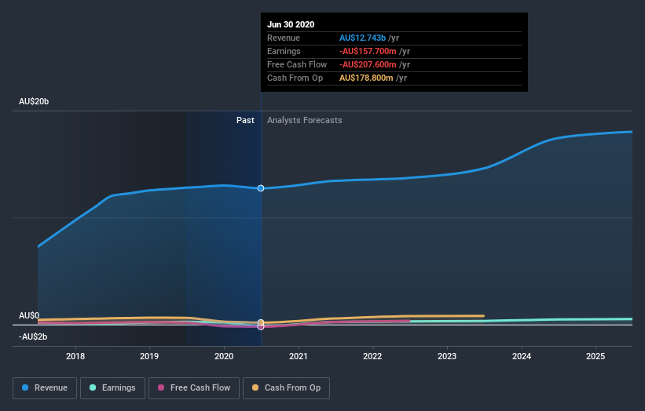Click the 2024 x-axis label
The image size is (645, 411).
tap(521, 356)
